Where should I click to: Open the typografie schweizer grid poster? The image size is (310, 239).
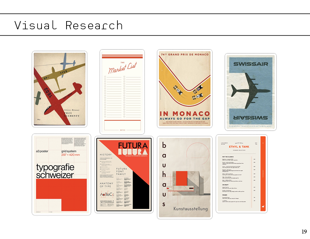[61, 175]
